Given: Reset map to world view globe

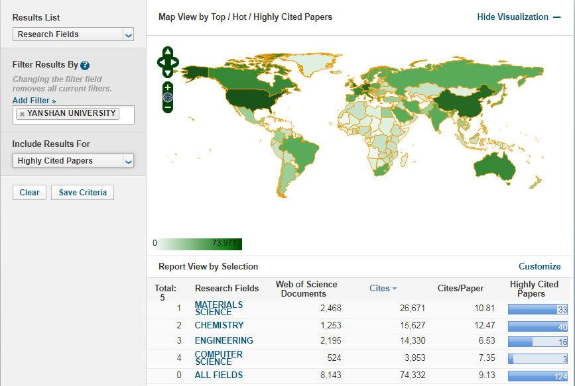Looking at the screenshot, I should (x=168, y=97).
